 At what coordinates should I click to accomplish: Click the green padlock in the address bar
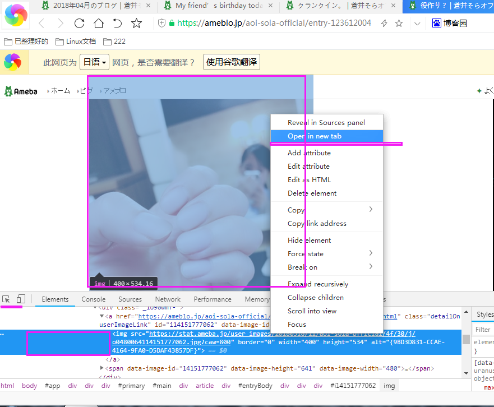pos(172,23)
